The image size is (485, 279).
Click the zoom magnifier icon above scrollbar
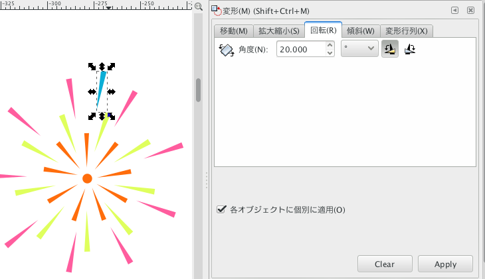[x=198, y=7]
